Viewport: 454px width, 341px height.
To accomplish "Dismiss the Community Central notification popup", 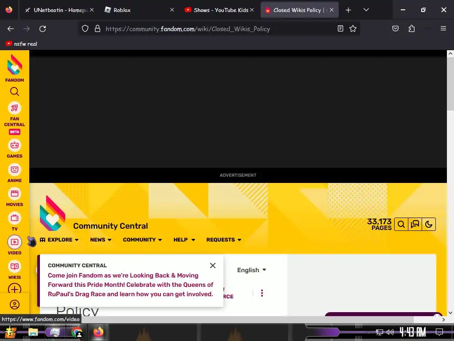I will (213, 266).
